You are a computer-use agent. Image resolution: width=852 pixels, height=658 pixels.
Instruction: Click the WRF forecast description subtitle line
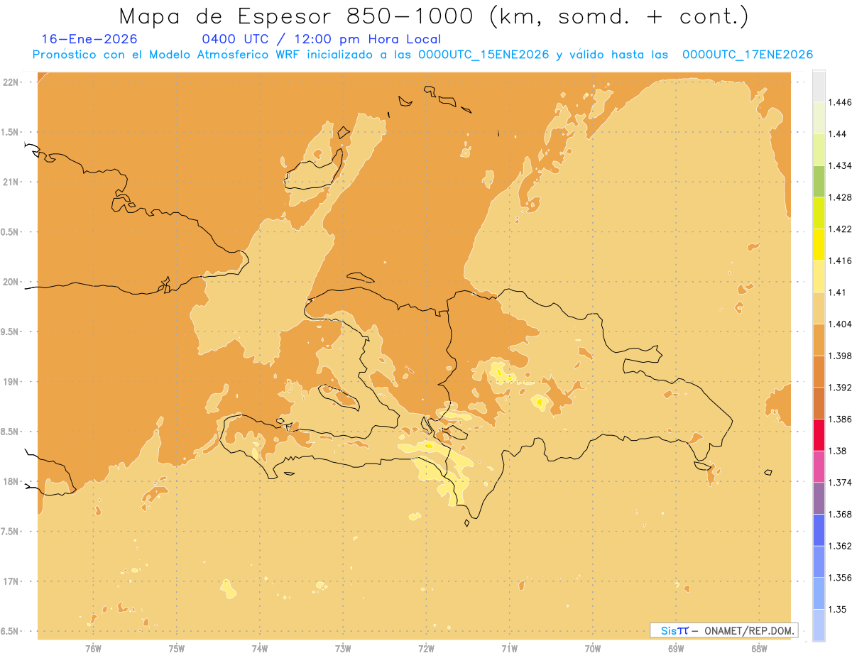[422, 55]
